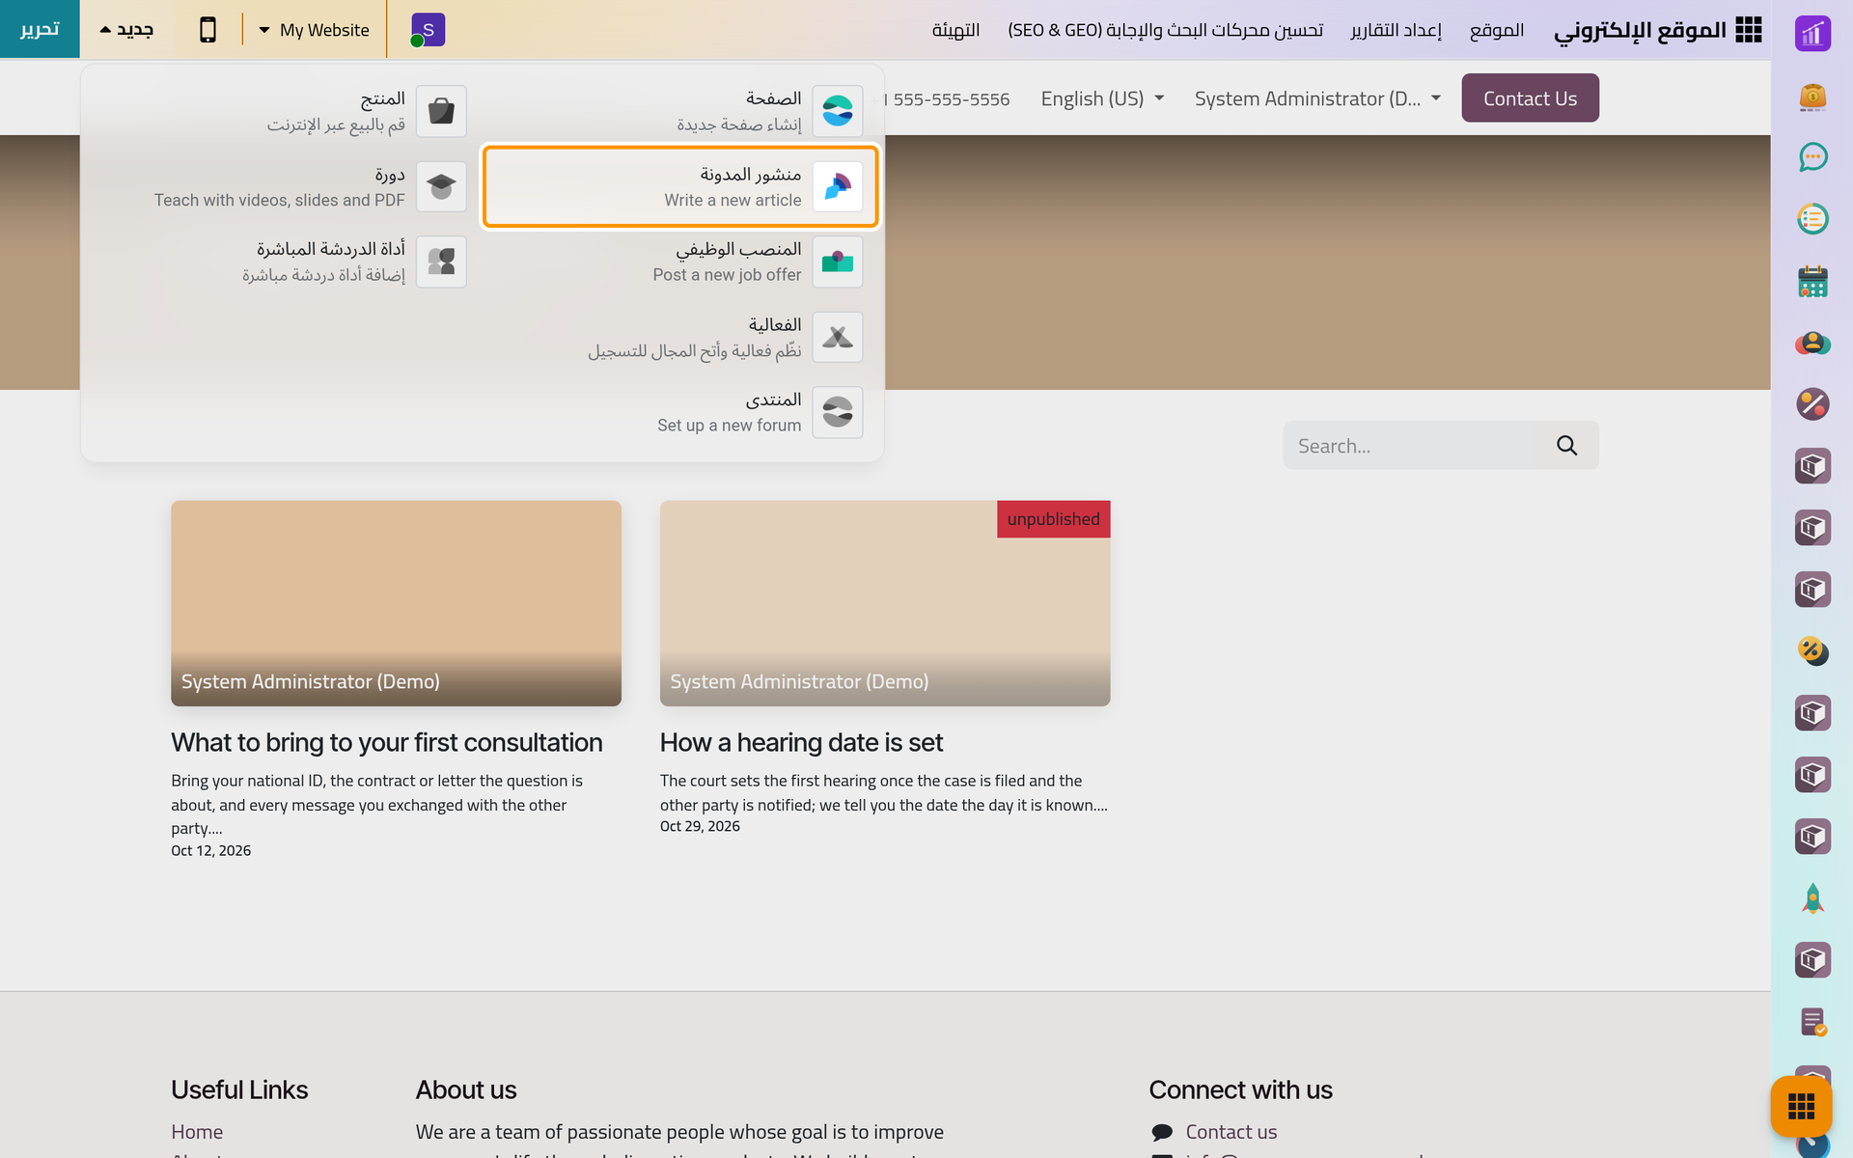1853x1158 pixels.
Task: Choose the Course graduation cap icon
Action: point(441,186)
